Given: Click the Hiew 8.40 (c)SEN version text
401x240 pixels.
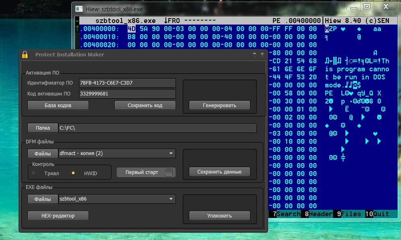Looking at the screenshot, I should click(x=357, y=21).
